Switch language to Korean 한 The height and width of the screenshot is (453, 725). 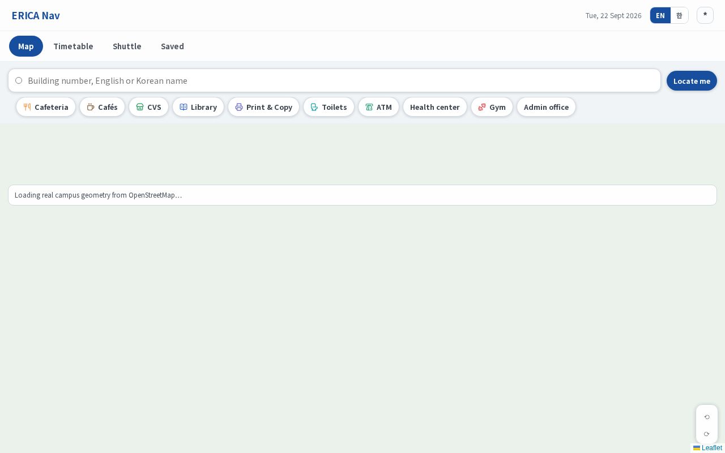click(x=679, y=15)
